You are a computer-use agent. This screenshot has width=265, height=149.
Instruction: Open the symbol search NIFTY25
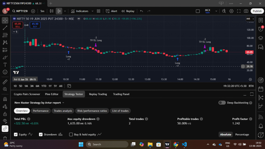coord(20,11)
